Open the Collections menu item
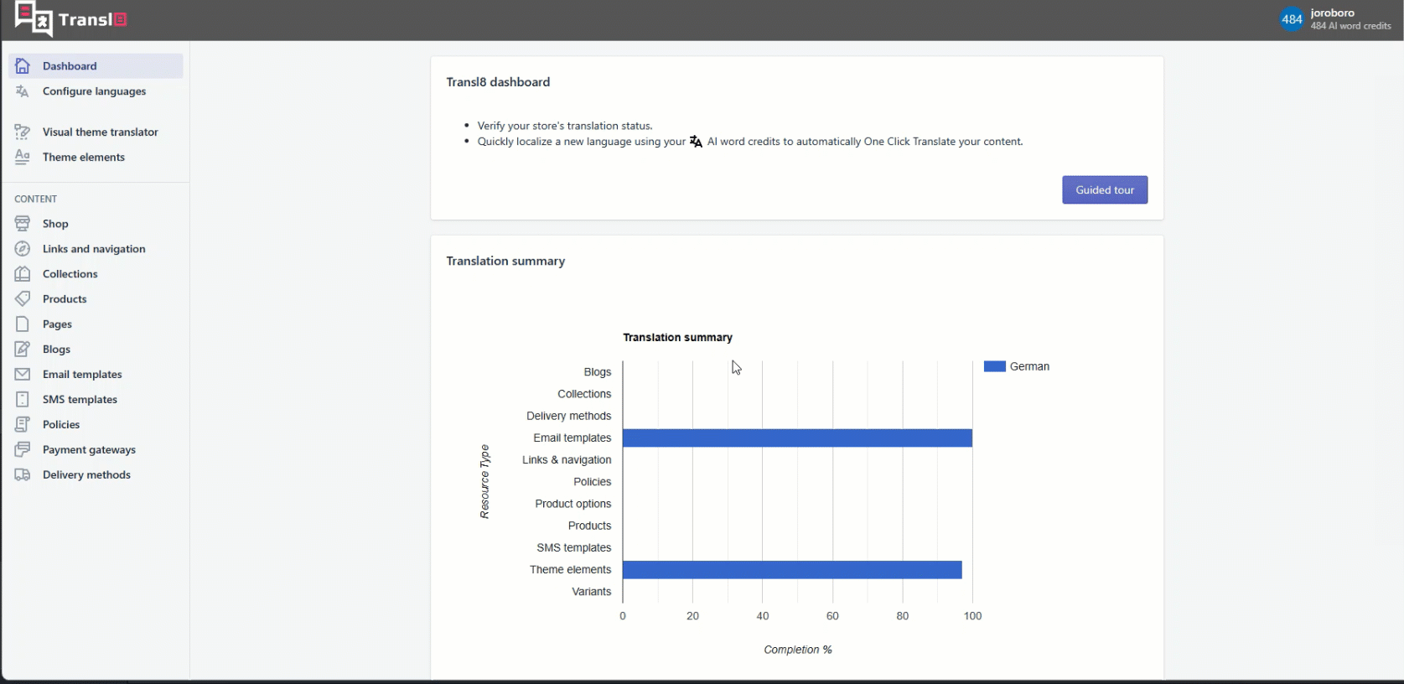This screenshot has height=684, width=1404. [x=70, y=274]
